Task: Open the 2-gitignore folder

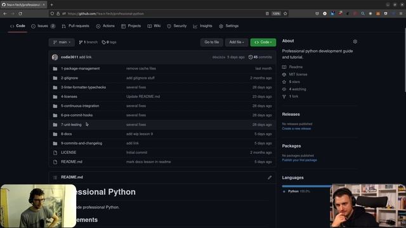Action: point(69,78)
